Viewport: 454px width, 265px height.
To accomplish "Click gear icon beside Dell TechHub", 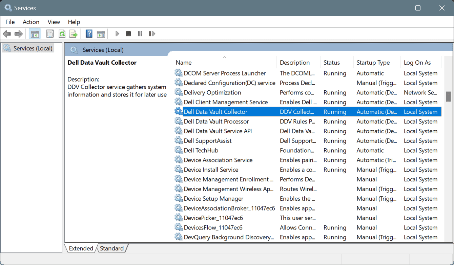I will 179,150.
